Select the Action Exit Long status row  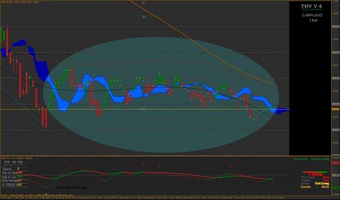(315, 183)
